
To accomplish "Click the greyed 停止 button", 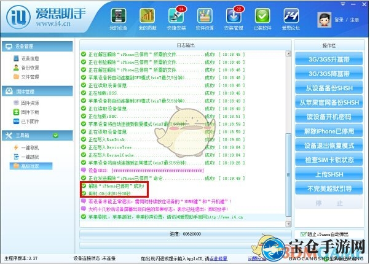I will (329, 203).
